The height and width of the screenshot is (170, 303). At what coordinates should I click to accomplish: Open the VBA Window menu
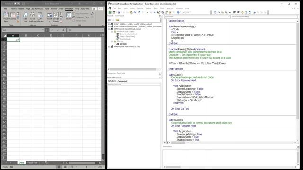(x=179, y=8)
